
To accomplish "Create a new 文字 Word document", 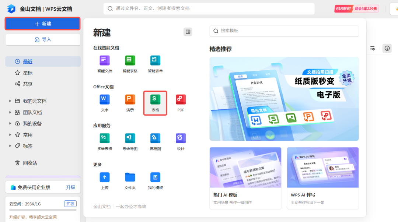I will point(105,103).
